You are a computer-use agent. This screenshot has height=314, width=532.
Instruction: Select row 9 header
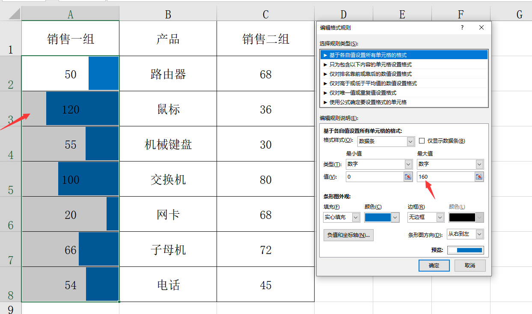click(11, 308)
